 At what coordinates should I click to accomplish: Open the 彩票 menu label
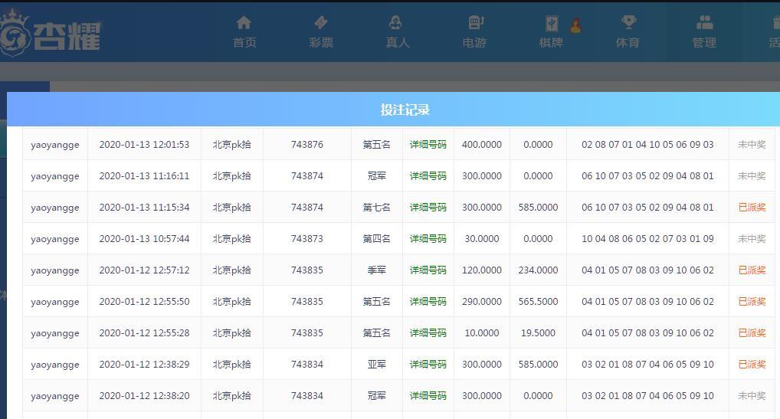321,43
